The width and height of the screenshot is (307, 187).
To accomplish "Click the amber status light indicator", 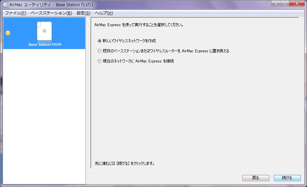I will pyautogui.click(x=8, y=33).
